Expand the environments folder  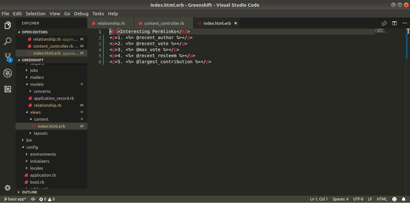point(51,154)
